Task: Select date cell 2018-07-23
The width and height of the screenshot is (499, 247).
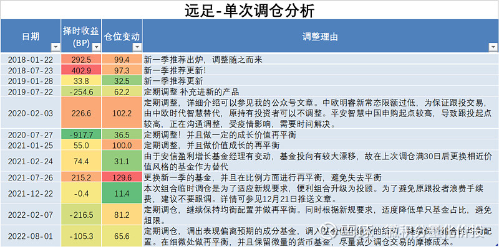Action: point(31,70)
